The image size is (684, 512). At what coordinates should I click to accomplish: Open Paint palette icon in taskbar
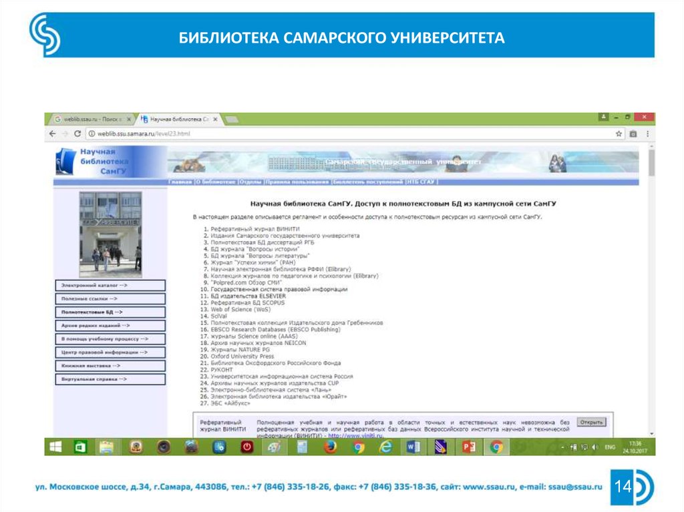pos(274,447)
